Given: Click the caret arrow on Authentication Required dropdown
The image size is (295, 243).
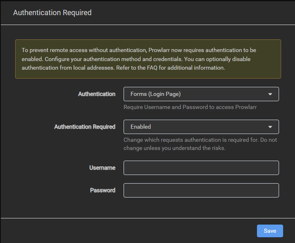Looking at the screenshot, I should 270,127.
